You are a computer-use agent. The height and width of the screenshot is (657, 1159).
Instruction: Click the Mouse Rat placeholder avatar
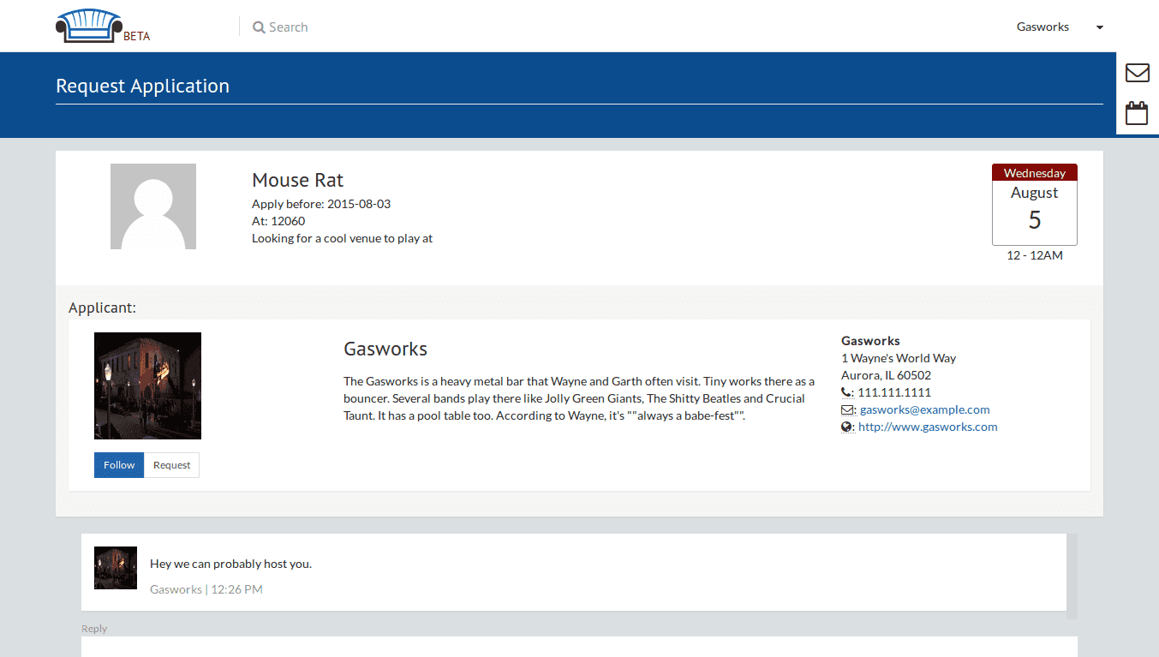(153, 206)
